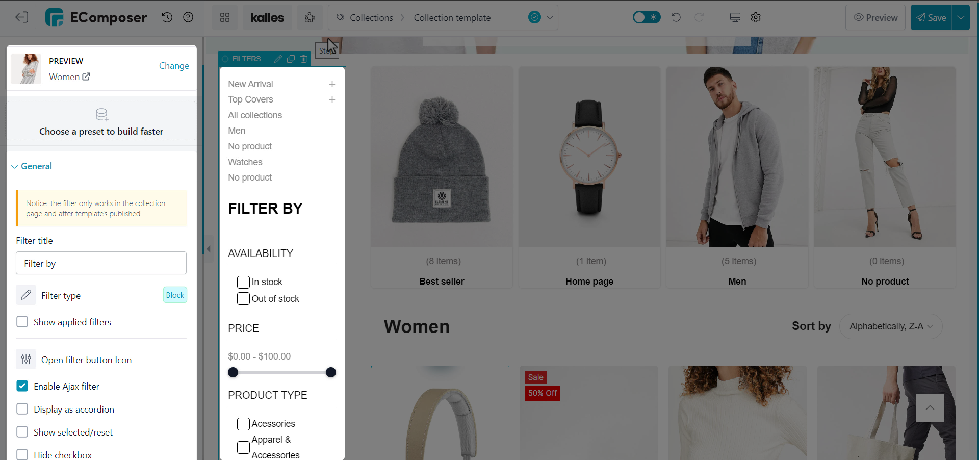Open the Sort by Alphabetically Z-A dropdown
The width and height of the screenshot is (979, 460).
[x=890, y=326]
